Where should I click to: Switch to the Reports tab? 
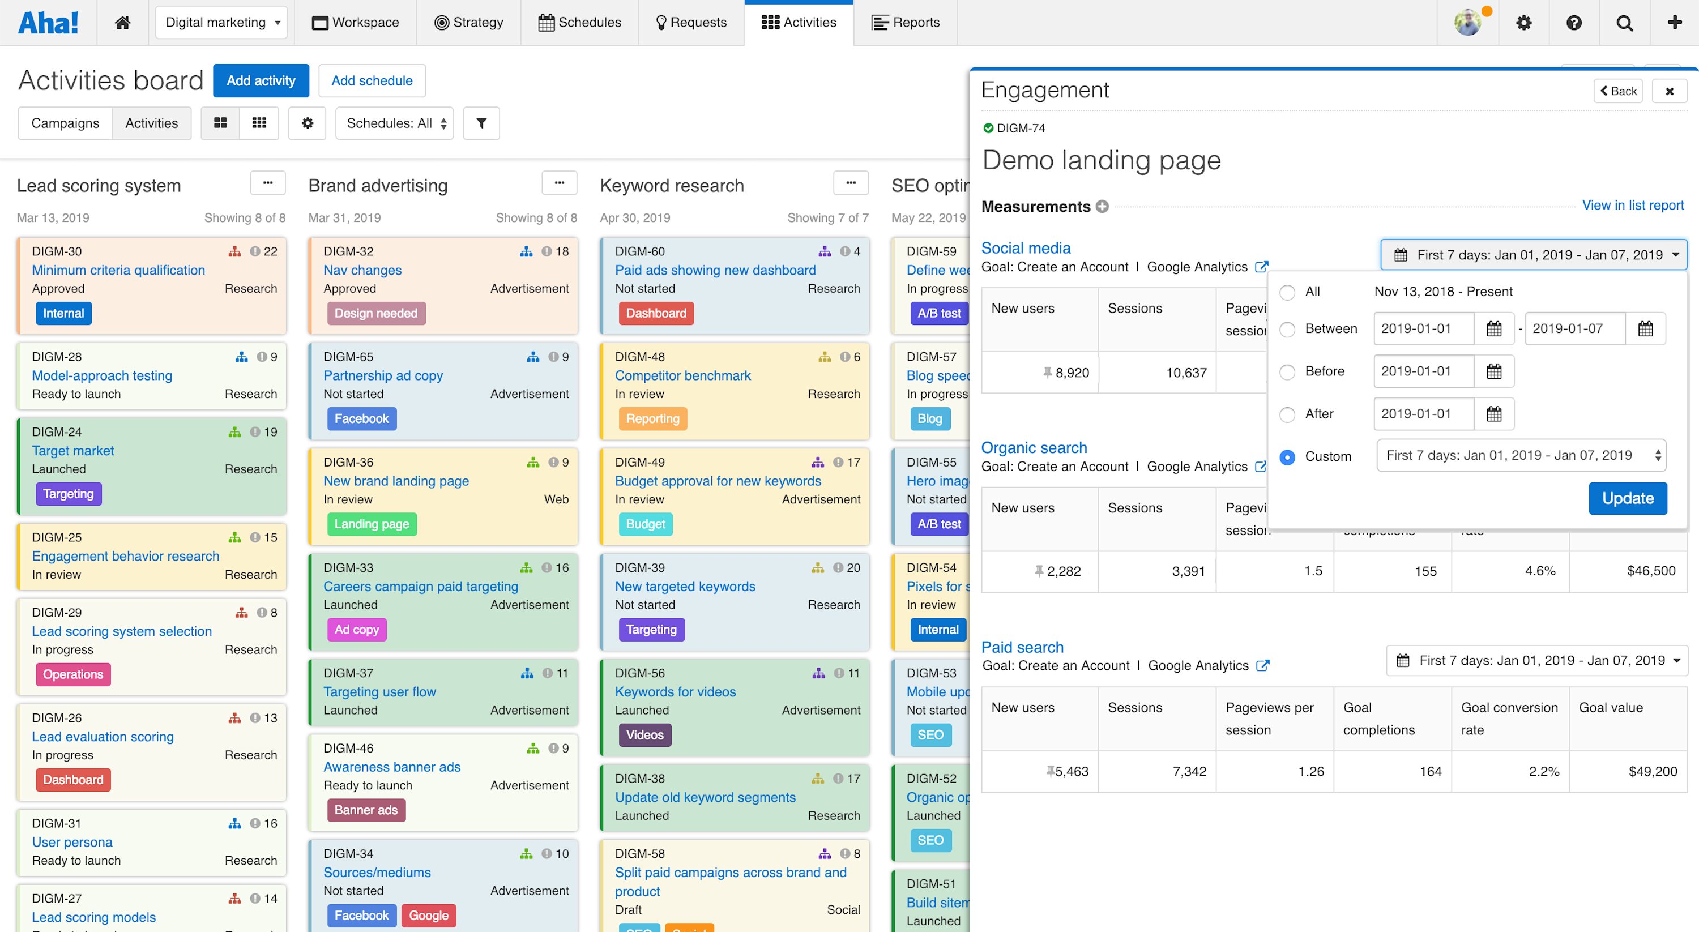point(906,22)
